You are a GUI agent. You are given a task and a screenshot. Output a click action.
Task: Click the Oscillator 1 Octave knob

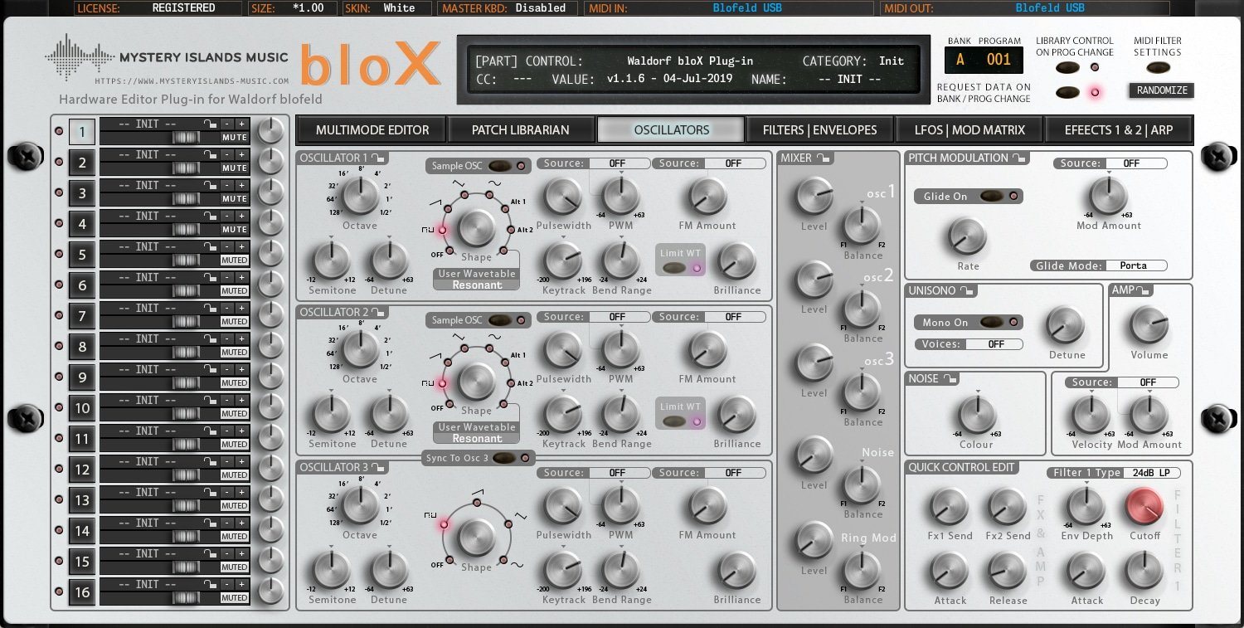tap(359, 197)
